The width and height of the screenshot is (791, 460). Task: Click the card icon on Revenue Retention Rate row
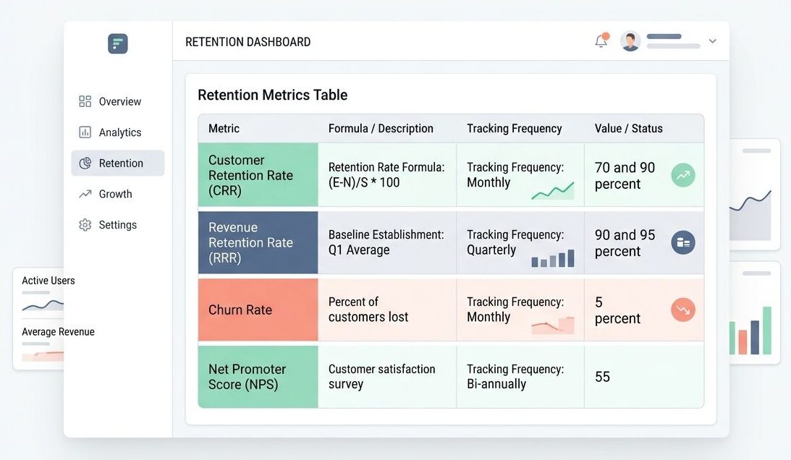click(682, 242)
